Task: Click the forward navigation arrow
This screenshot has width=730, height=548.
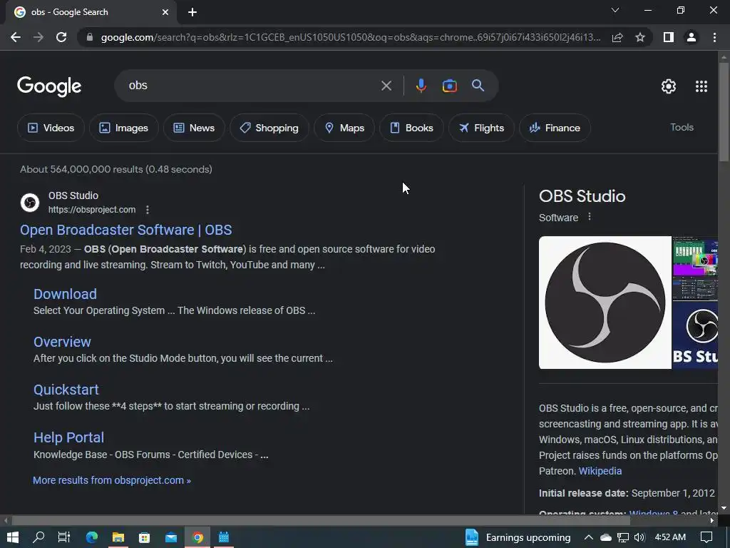Action: click(38, 37)
